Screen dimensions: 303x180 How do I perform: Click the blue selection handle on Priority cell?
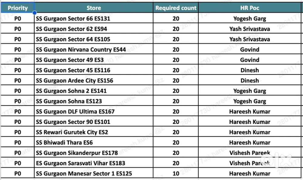tap(35, 13)
